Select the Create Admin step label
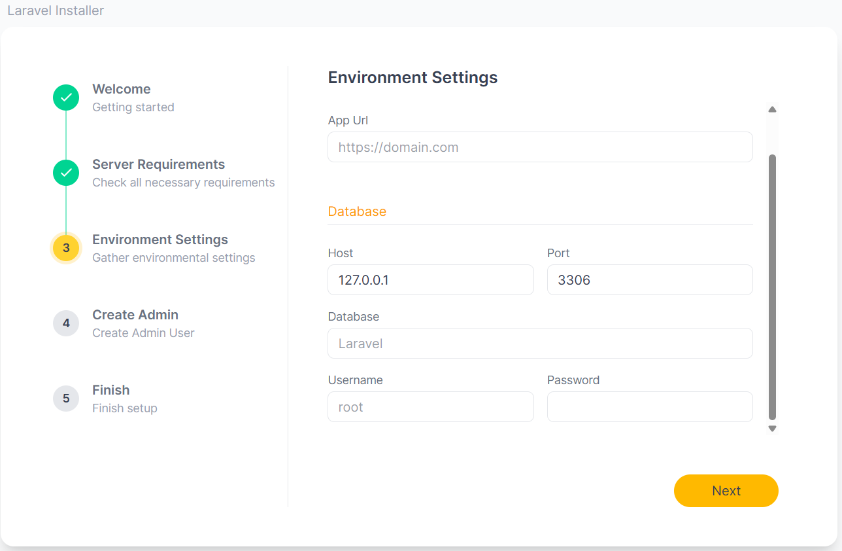 [135, 315]
